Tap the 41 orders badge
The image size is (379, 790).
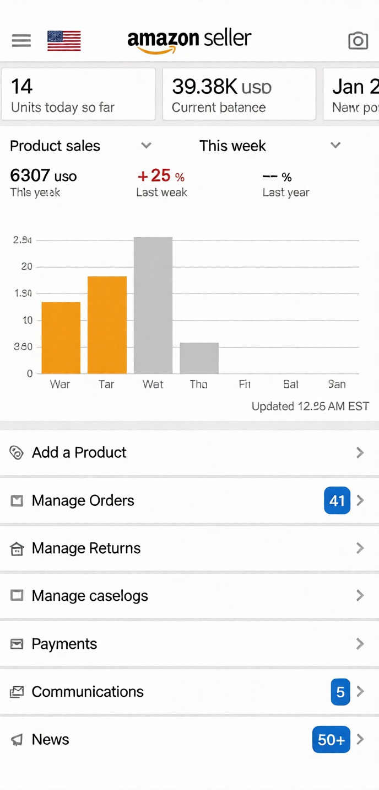337,500
